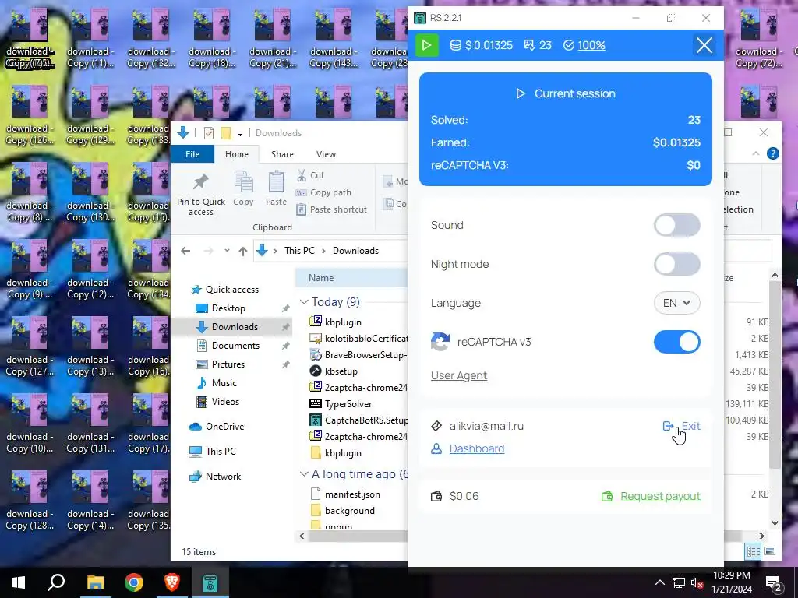Click This PC in address breadcrumb
The width and height of the screenshot is (798, 598).
click(x=299, y=251)
